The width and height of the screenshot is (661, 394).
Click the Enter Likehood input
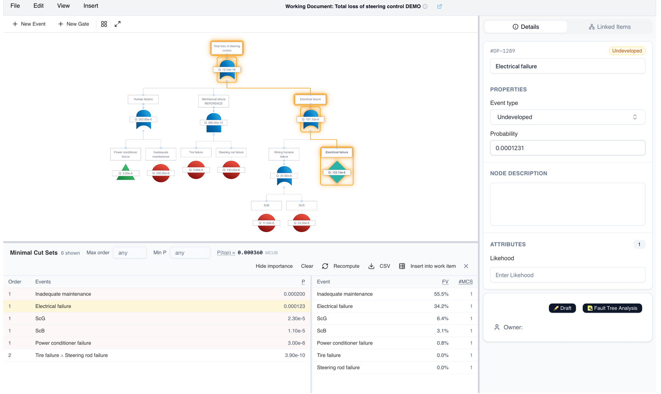[x=567, y=275]
